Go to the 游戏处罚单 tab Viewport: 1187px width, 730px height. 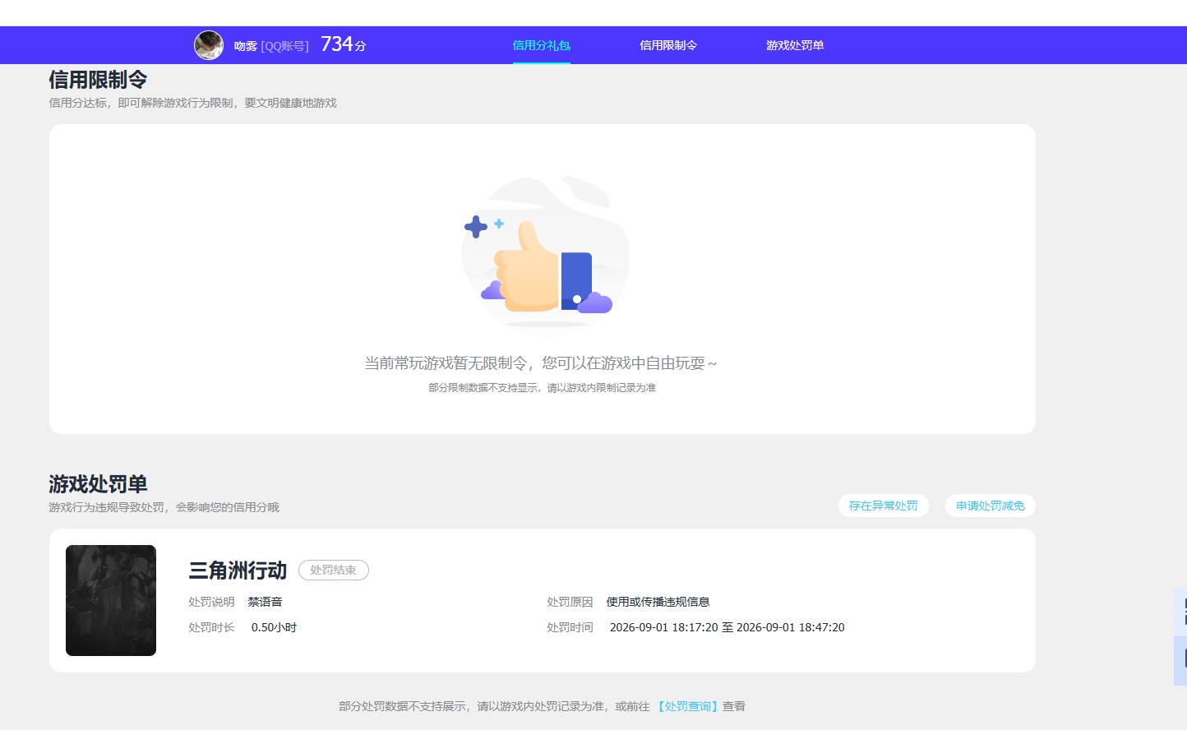click(x=795, y=45)
